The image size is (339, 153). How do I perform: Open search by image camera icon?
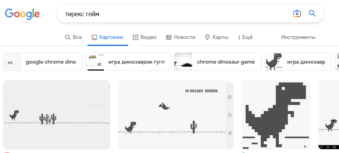[x=297, y=13]
